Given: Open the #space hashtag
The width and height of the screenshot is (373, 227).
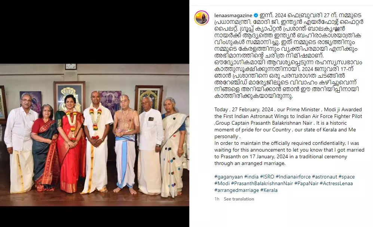Looking at the screenshot, I should coord(346,177).
